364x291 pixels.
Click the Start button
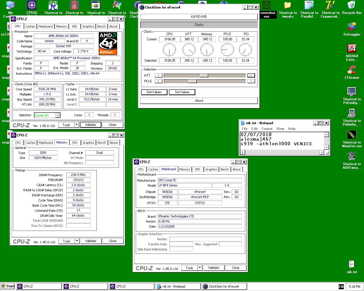point(8,286)
